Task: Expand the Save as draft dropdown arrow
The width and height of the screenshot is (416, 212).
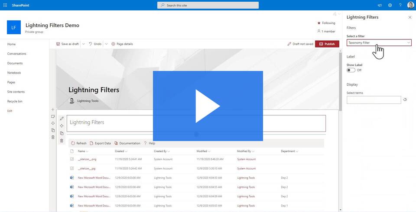Action: coord(83,44)
